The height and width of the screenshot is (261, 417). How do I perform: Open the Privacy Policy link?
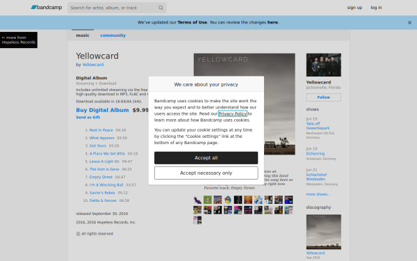coord(232,113)
